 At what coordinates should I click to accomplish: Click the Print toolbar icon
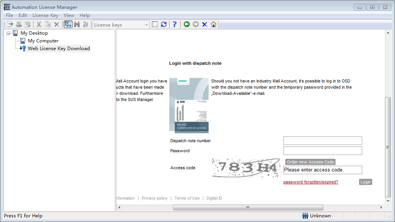click(19, 24)
